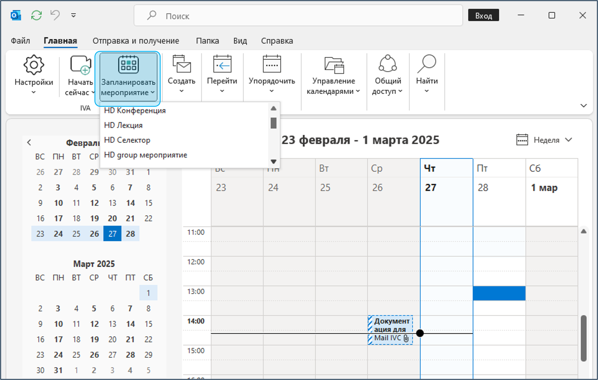This screenshot has height=380, width=598.
Task: Click the Настройки gear icon
Action: [34, 65]
